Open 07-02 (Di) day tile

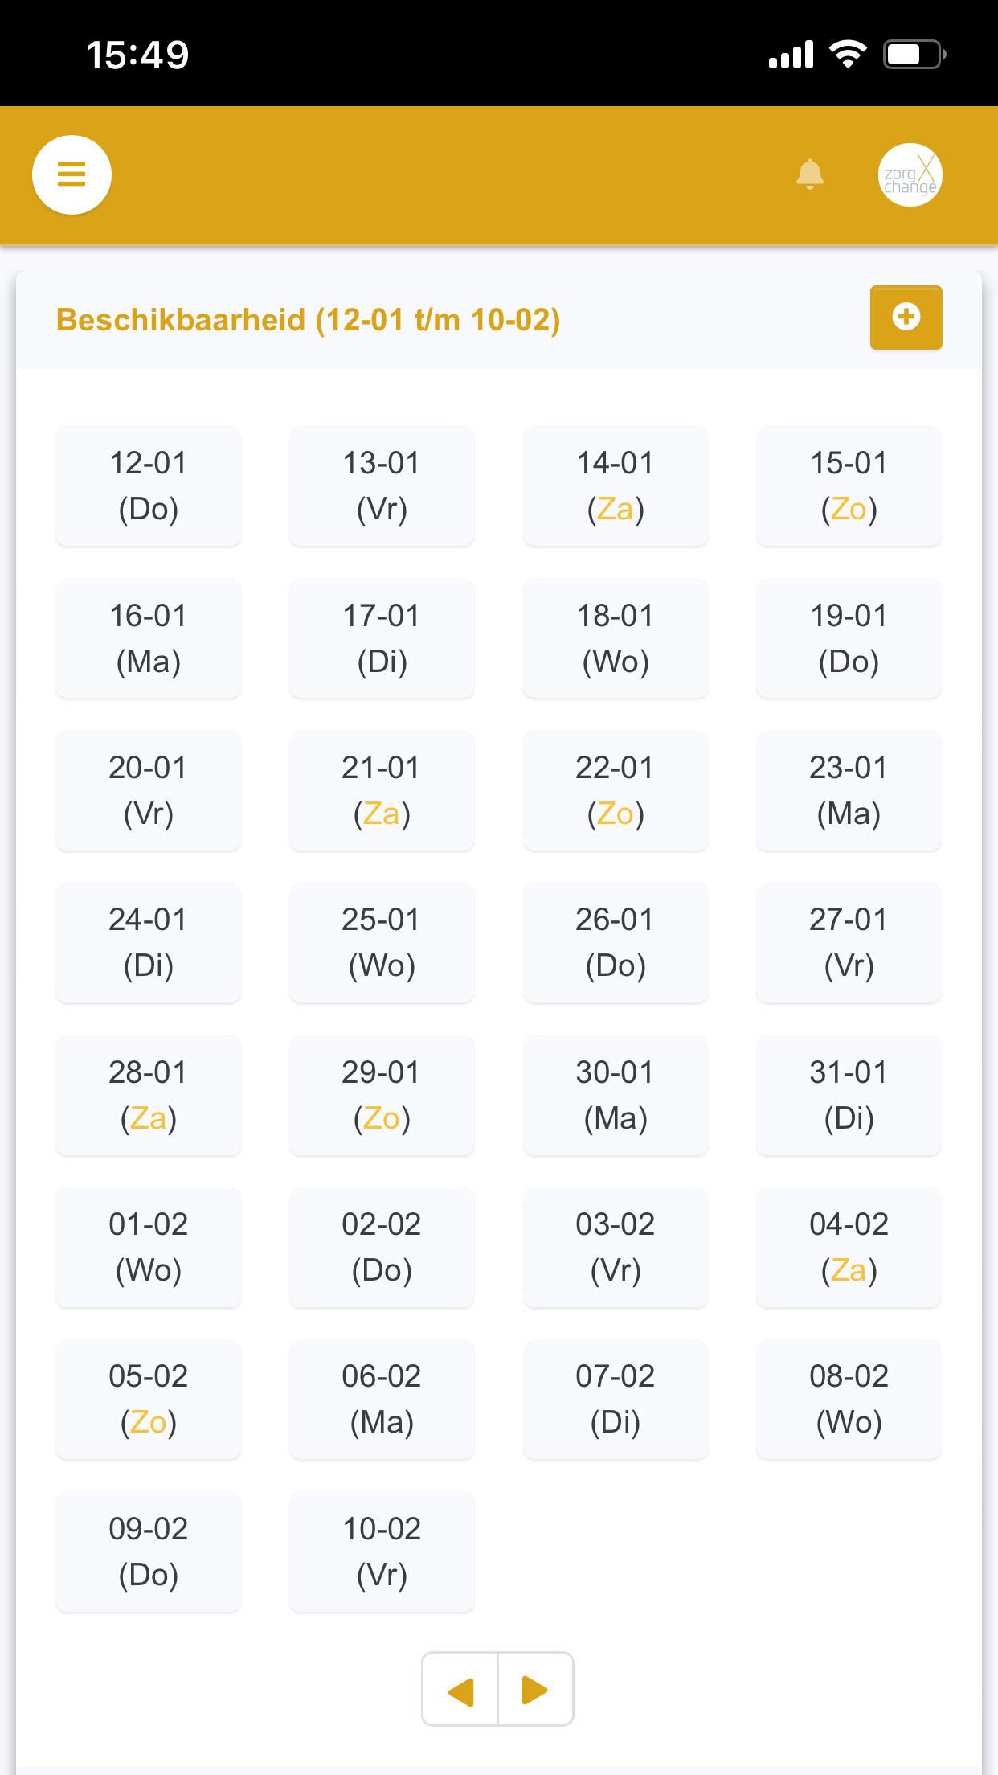pos(616,1399)
